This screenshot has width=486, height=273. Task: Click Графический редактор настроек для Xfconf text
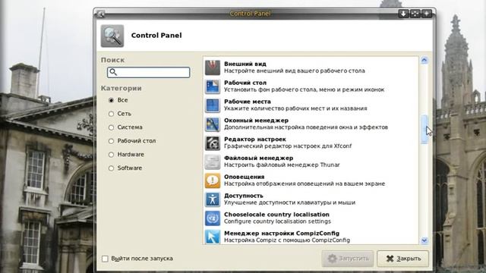click(288, 146)
